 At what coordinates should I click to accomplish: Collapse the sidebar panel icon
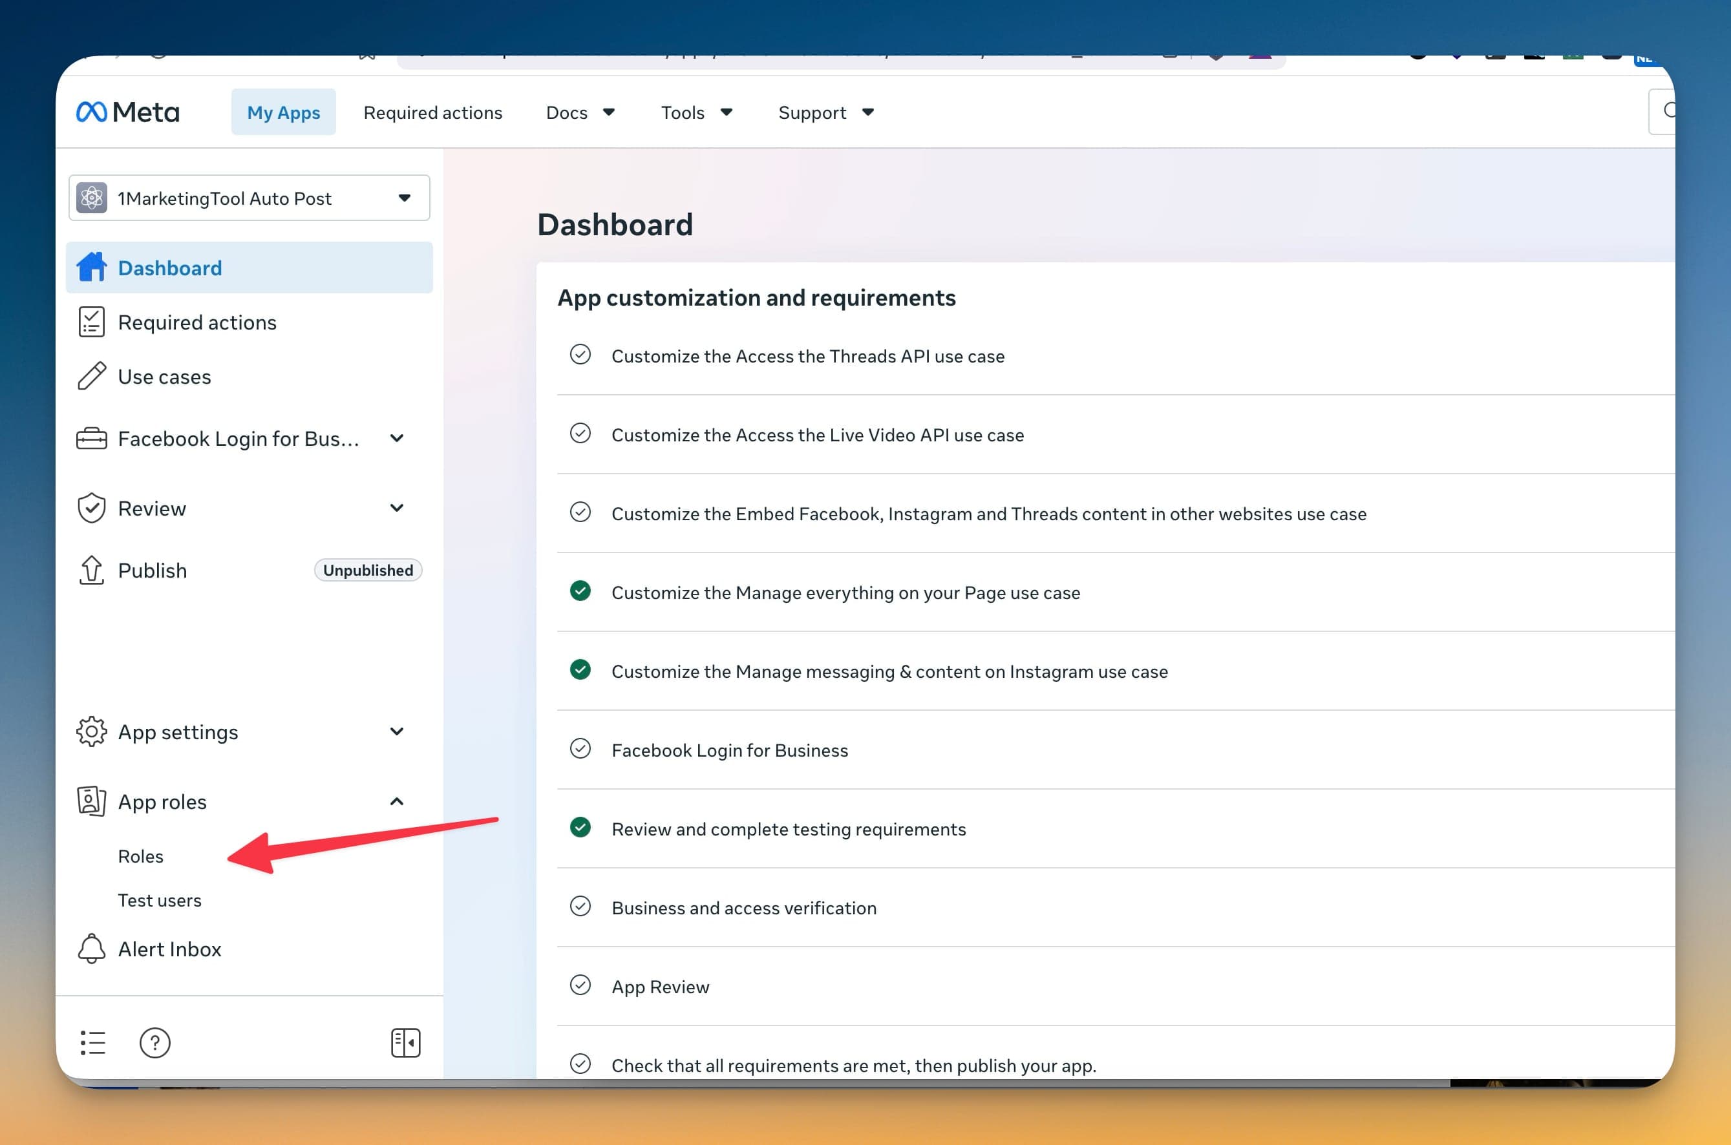[405, 1043]
